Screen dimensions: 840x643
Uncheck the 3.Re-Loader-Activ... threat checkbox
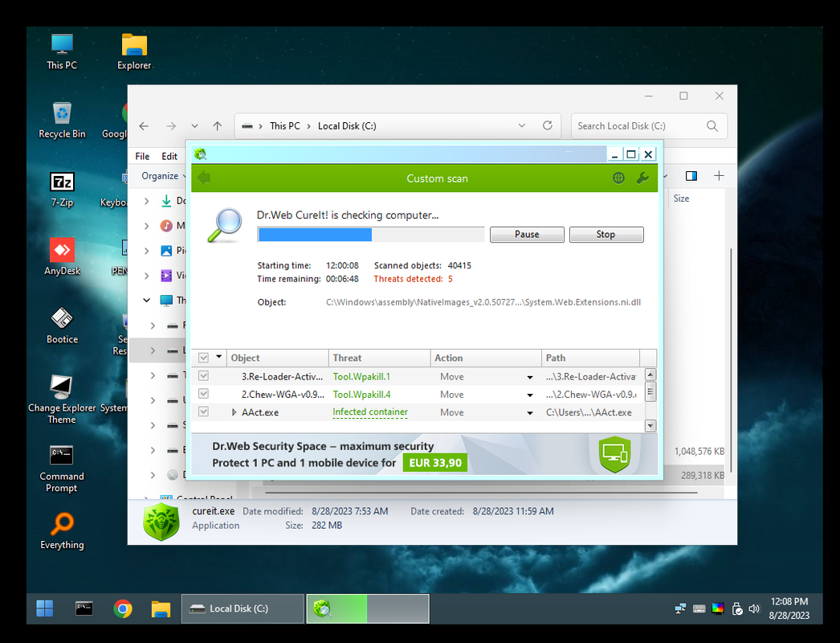point(203,376)
